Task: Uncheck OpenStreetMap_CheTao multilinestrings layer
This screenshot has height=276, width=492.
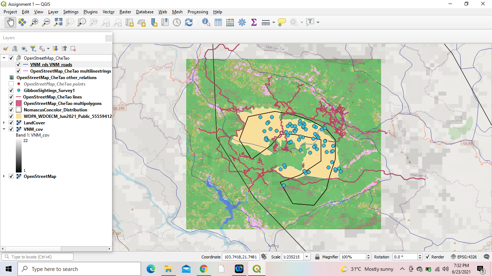Action: [18, 71]
